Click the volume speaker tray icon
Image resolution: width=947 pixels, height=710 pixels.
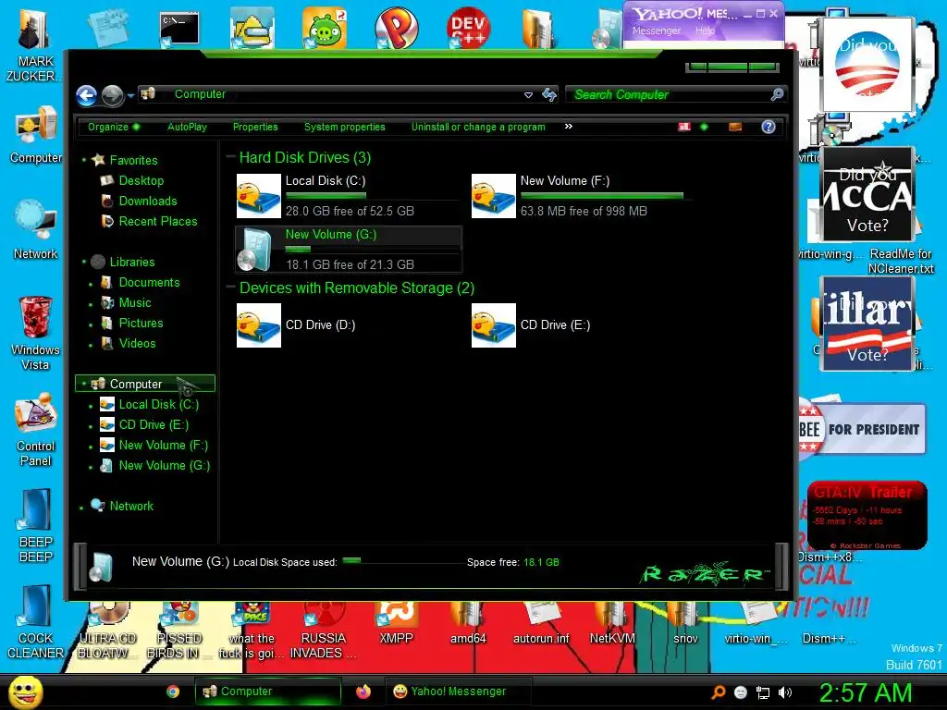785,692
